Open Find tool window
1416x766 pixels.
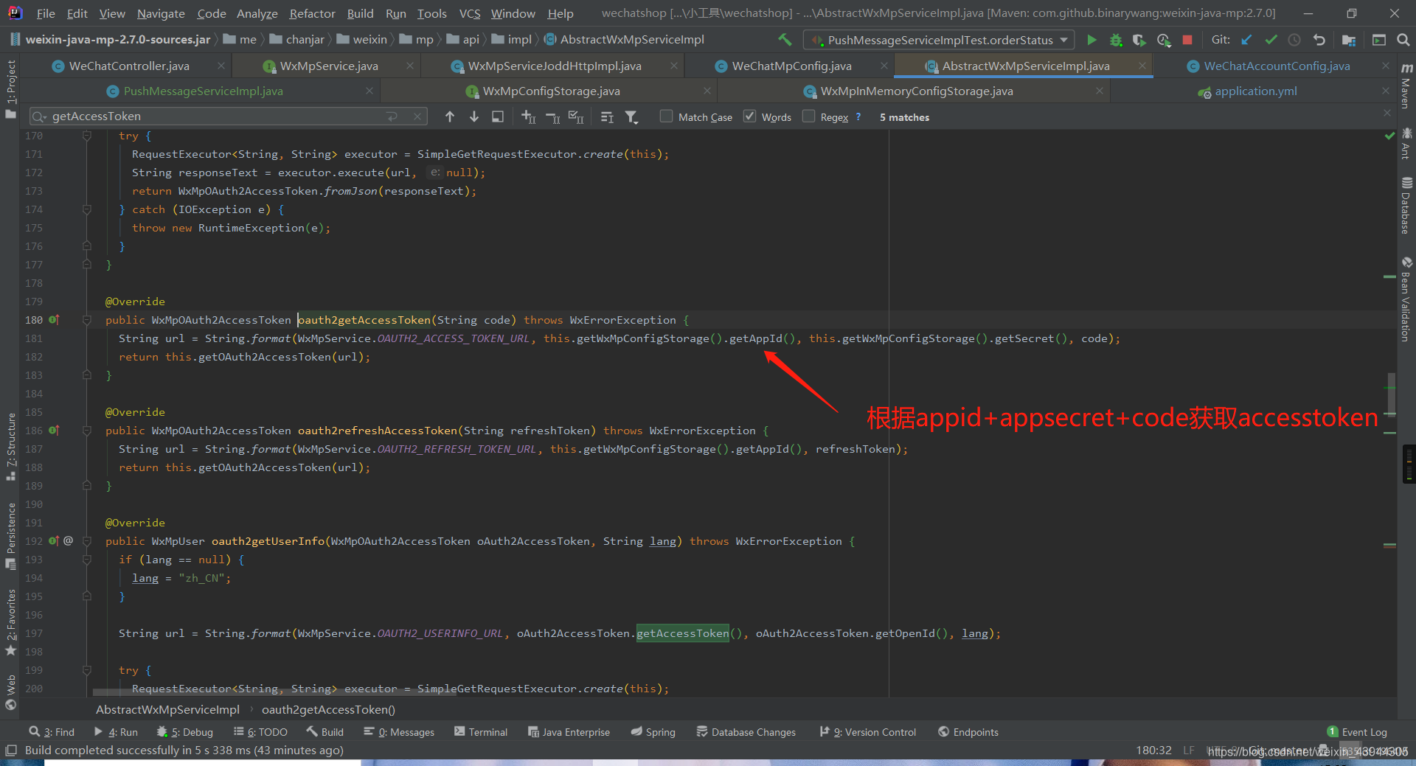pyautogui.click(x=52, y=732)
